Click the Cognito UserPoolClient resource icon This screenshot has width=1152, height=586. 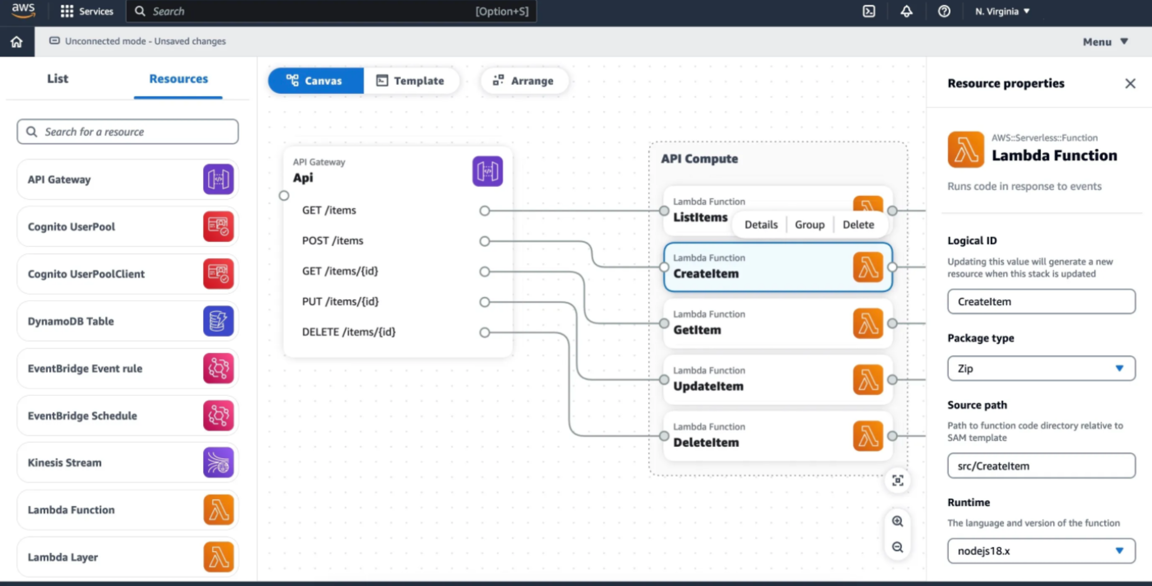click(x=218, y=274)
